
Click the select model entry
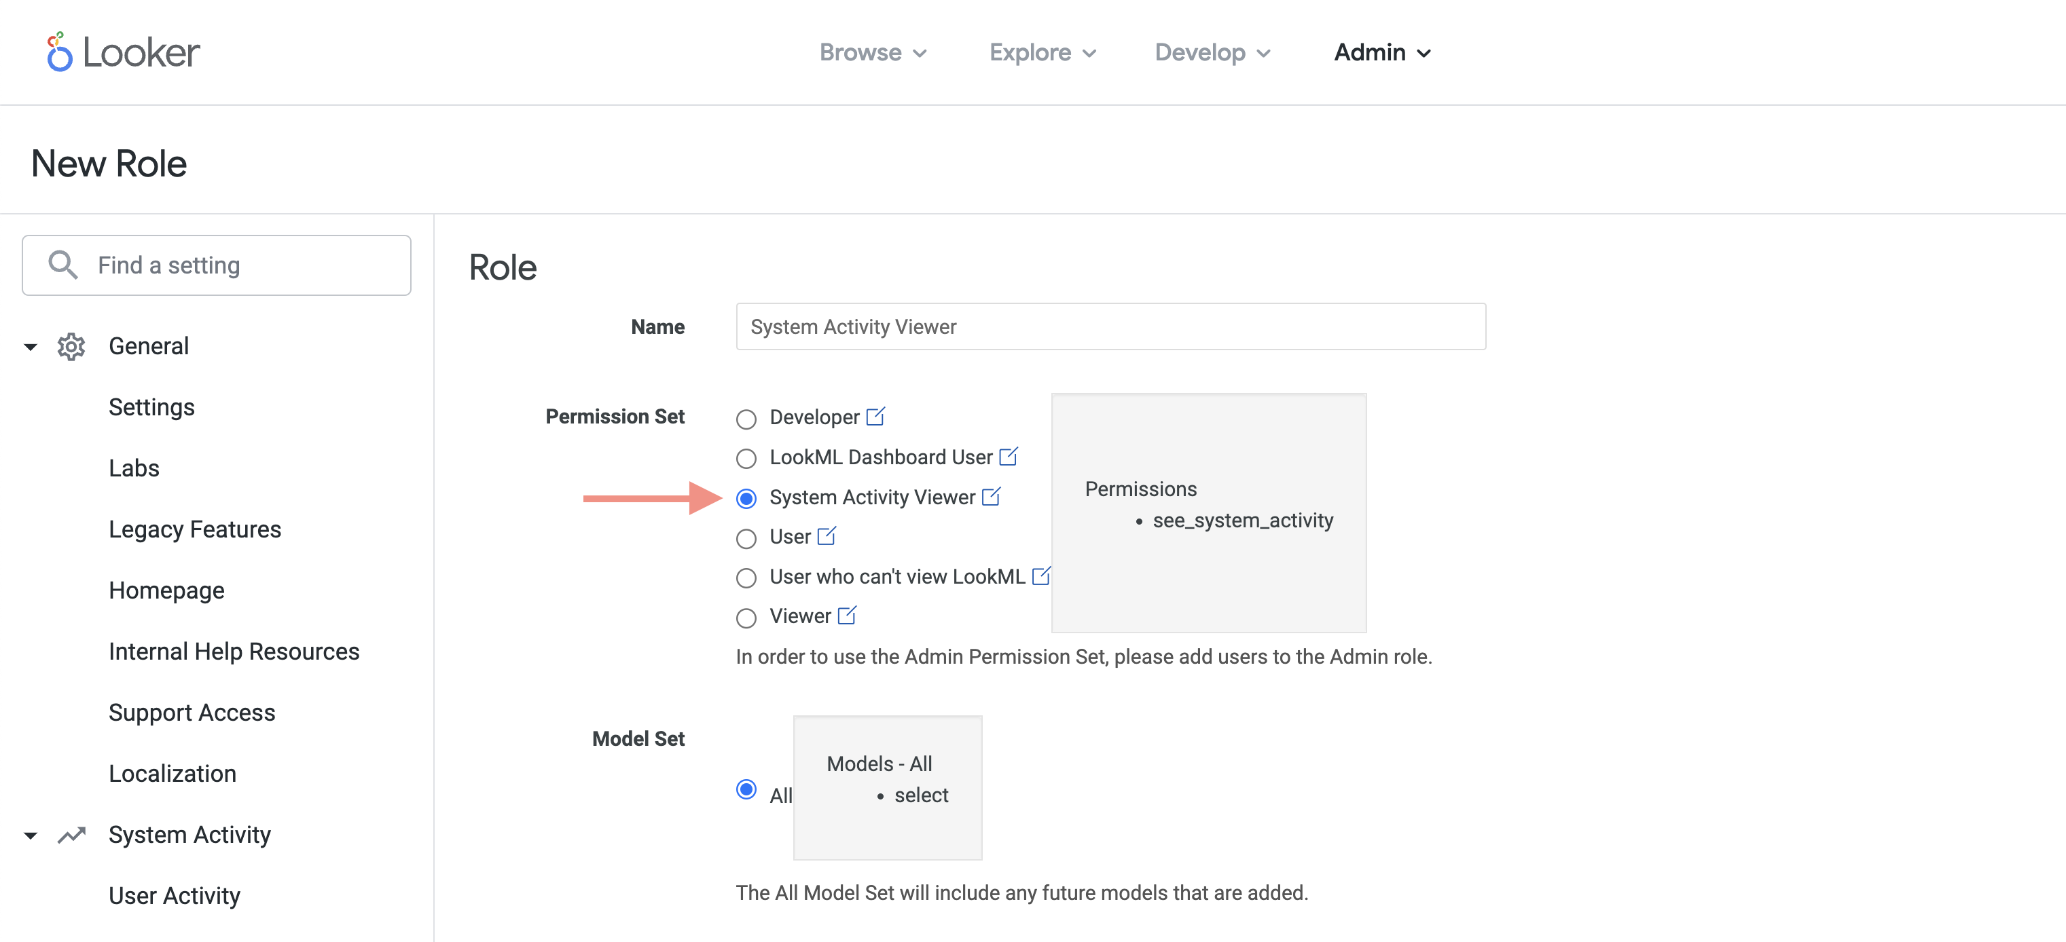[921, 795]
